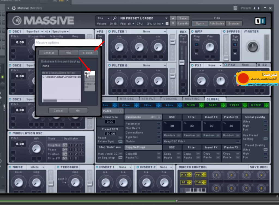This screenshot has height=205, width=279.
Task: Click the Vel macro crosshair handle
Action: point(204,175)
